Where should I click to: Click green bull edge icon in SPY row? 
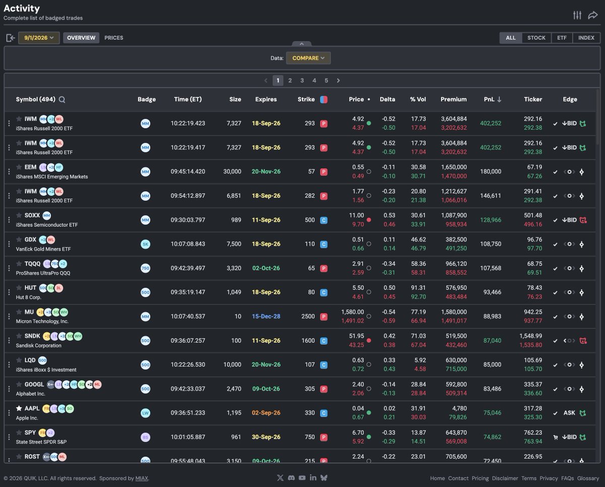[x=583, y=437]
